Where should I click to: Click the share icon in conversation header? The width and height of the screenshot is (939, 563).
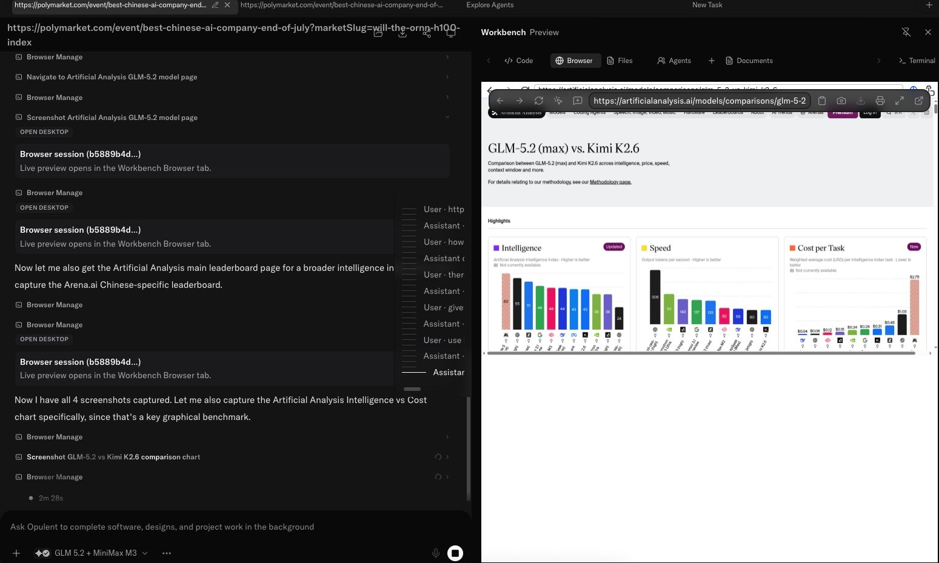tap(427, 33)
